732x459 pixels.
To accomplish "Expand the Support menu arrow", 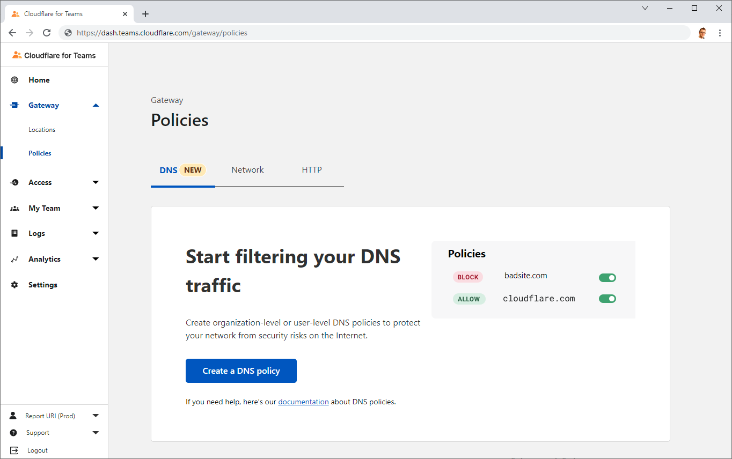I will click(96, 433).
